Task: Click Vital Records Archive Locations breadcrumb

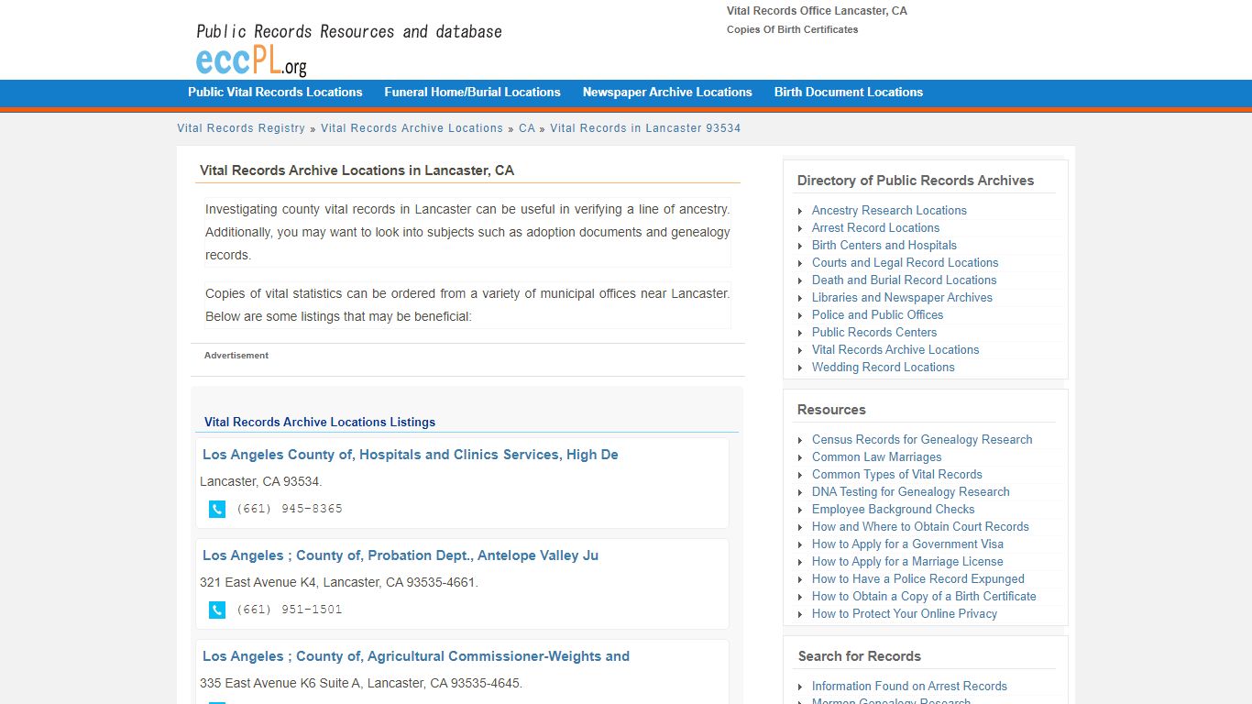Action: 412,128
